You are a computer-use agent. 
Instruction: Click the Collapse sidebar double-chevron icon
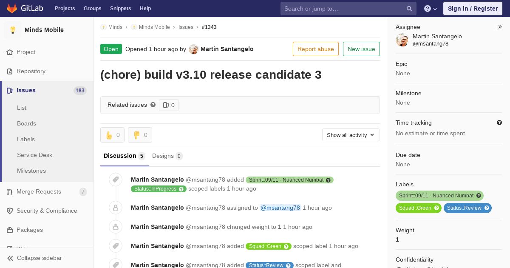(x=10, y=258)
